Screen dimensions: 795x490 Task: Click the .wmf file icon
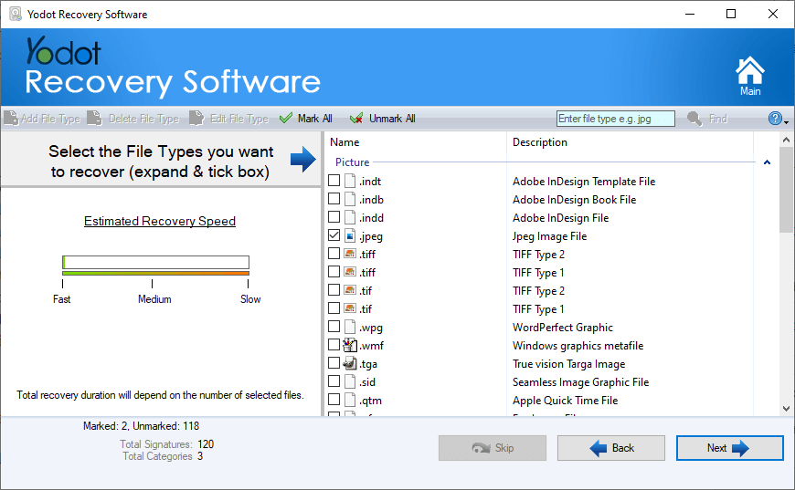pyautogui.click(x=350, y=345)
